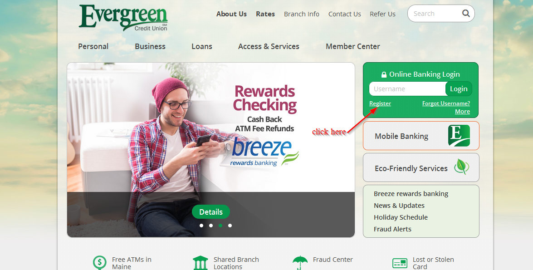Click the Shared Branch bank building icon
Viewport: 533px width, 270px height.
tap(200, 263)
